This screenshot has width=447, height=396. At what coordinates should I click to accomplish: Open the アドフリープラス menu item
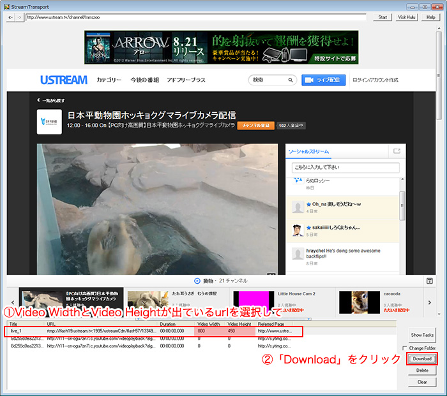pyautogui.click(x=186, y=80)
